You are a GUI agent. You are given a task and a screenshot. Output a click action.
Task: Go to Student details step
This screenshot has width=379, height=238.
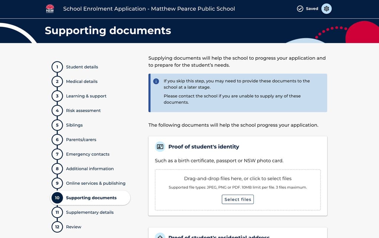(x=82, y=67)
